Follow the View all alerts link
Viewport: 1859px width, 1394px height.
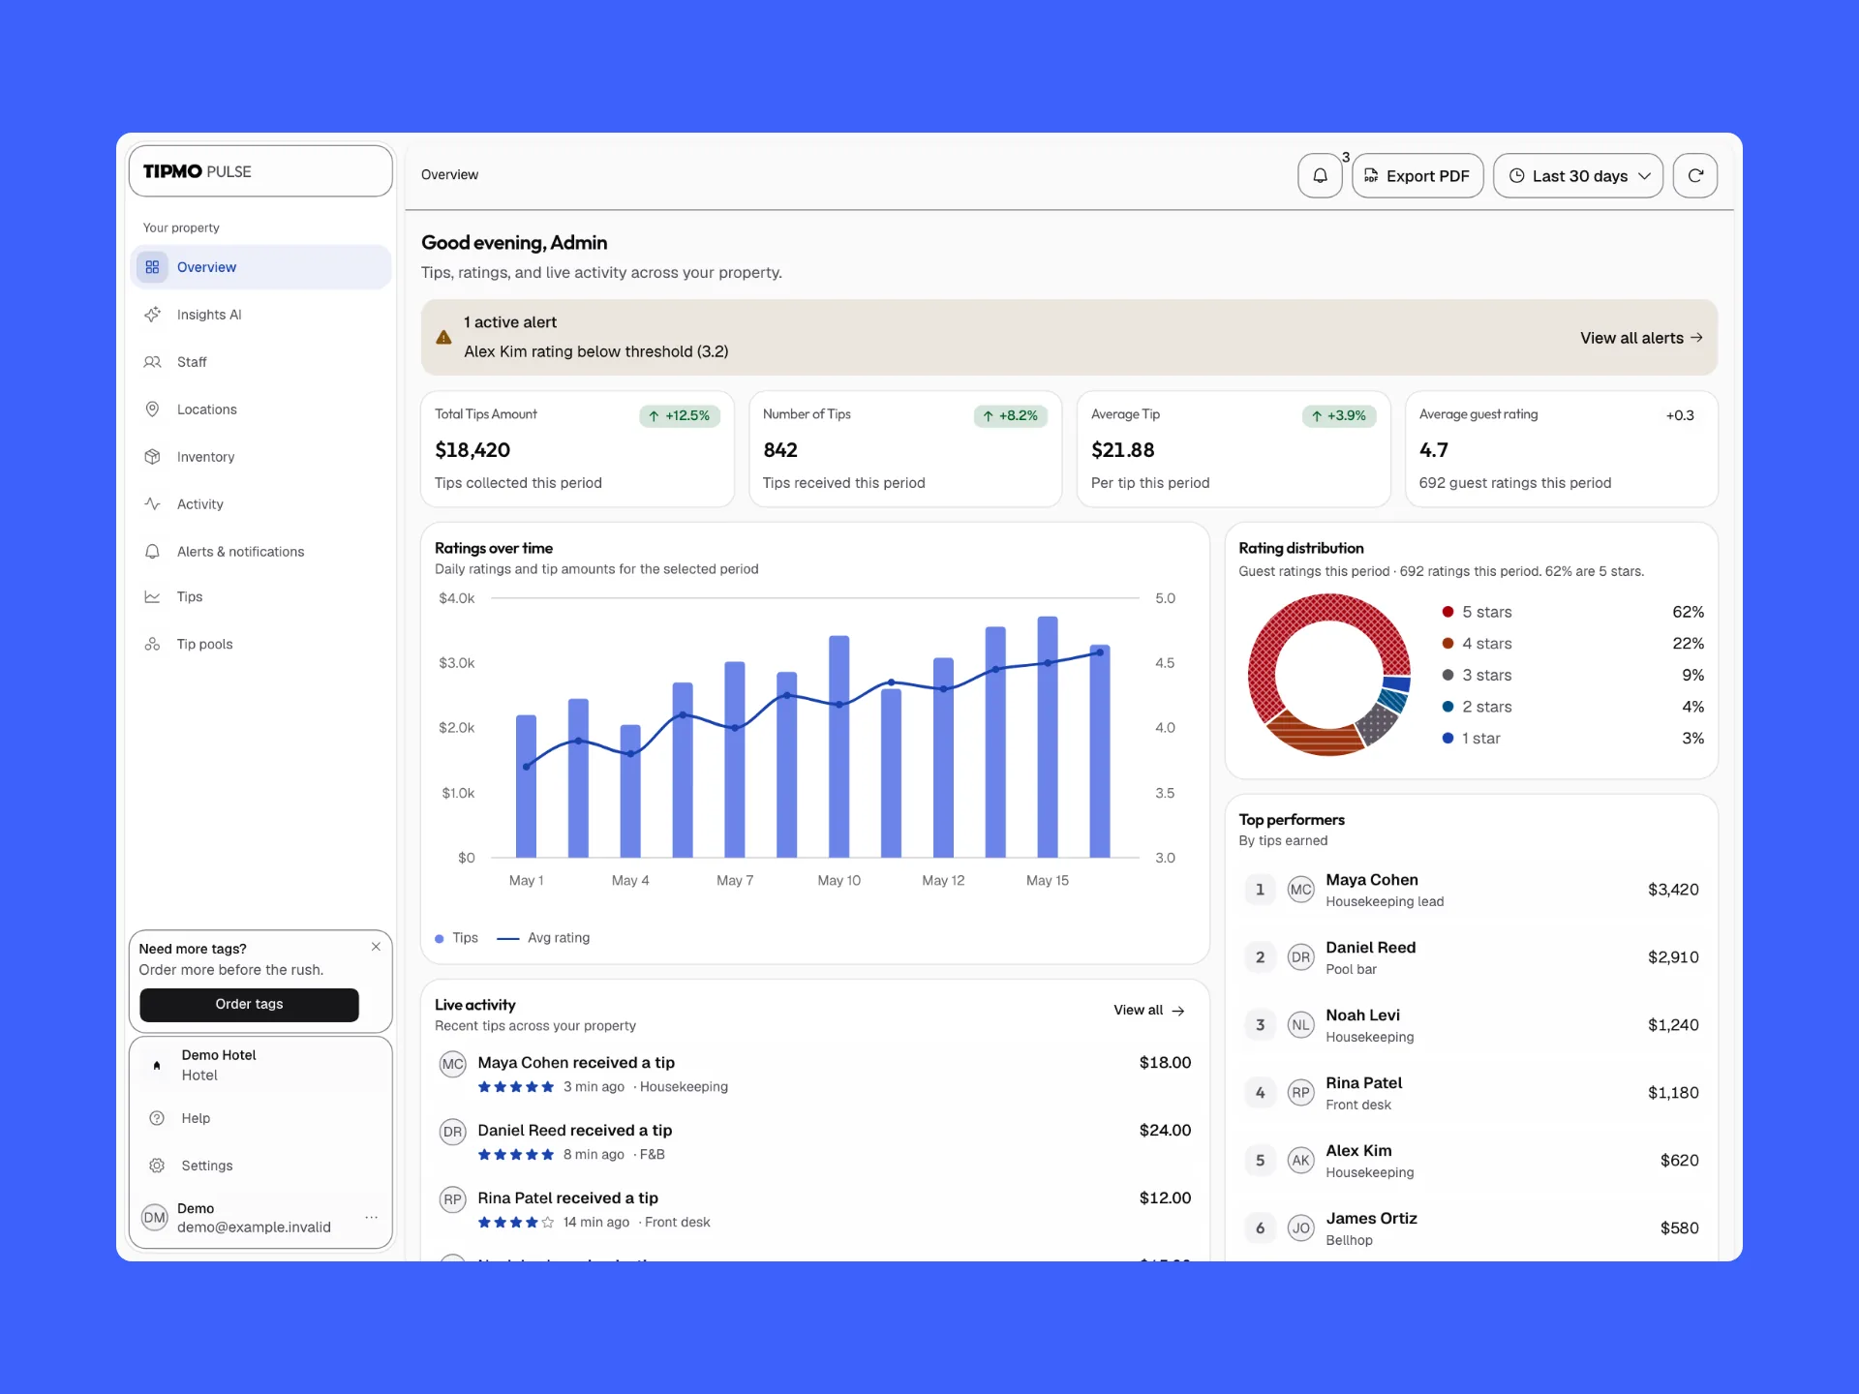[x=1641, y=338]
